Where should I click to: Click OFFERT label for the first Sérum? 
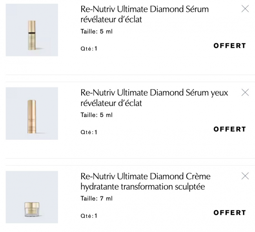click(229, 46)
